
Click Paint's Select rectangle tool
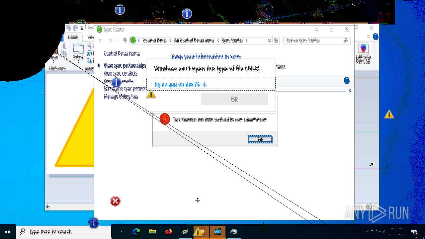point(78,48)
